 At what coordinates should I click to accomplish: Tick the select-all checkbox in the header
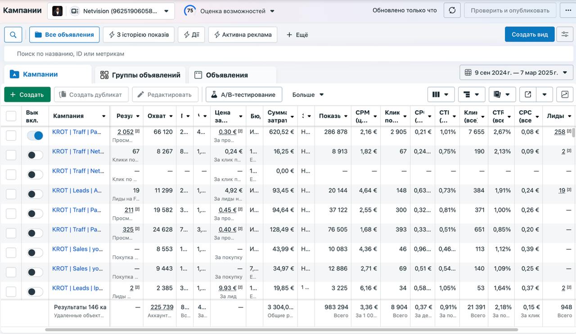click(11, 116)
